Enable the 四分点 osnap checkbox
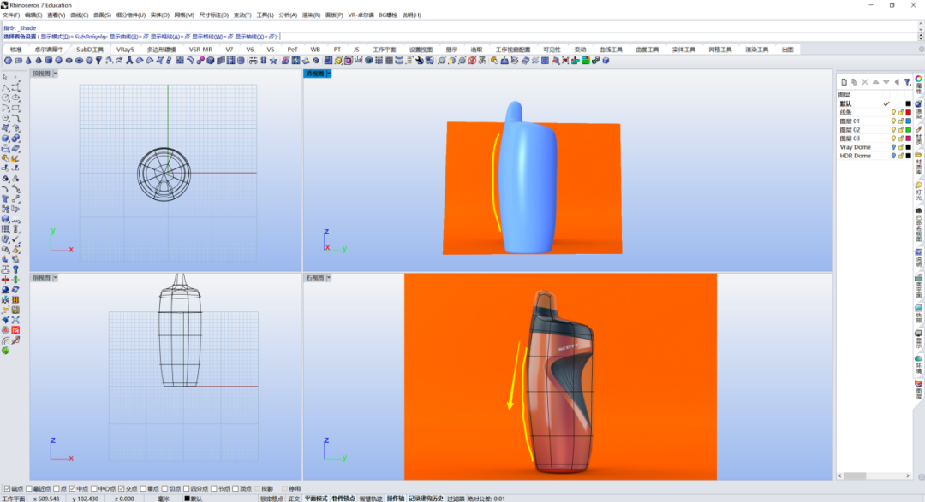 pos(187,488)
